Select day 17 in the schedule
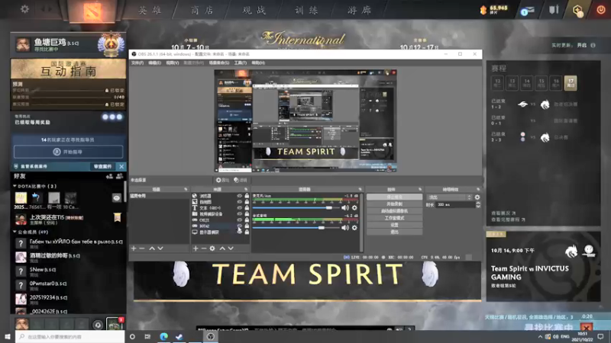The height and width of the screenshot is (343, 611). (x=571, y=83)
